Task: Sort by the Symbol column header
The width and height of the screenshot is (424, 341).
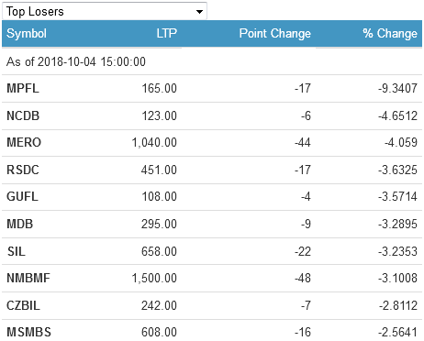Action: point(27,33)
